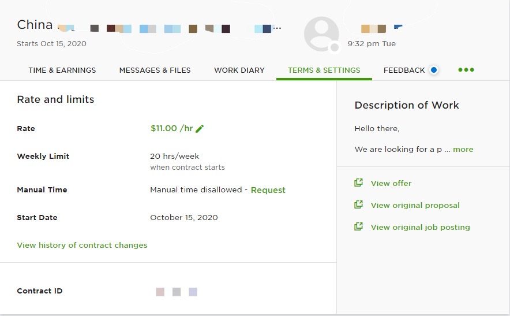Expand description with the more link
This screenshot has height=316, width=510.
pos(463,149)
